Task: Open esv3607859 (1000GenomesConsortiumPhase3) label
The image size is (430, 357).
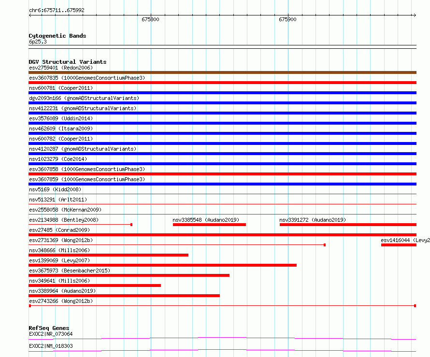Action: 87,179
